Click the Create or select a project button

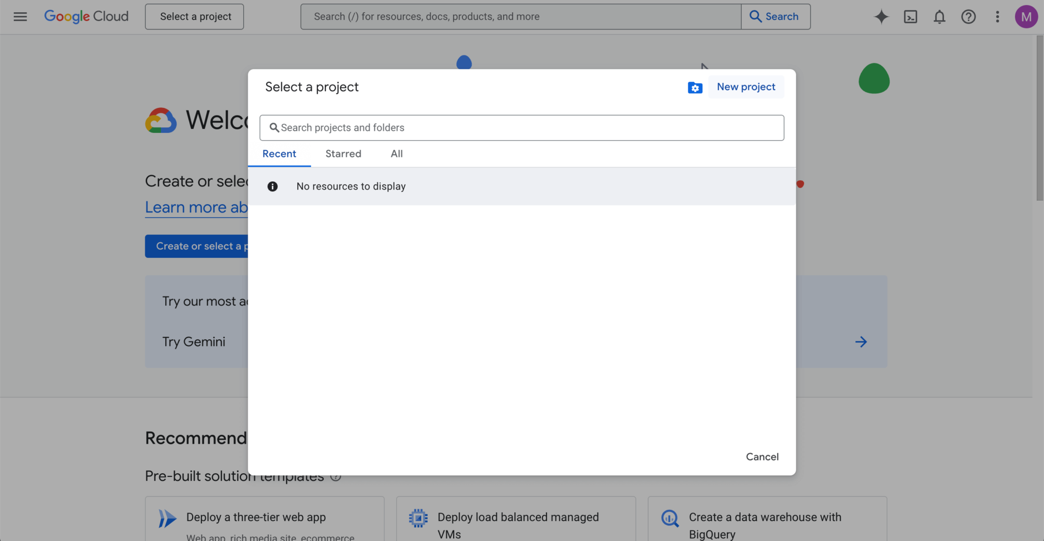tap(197, 246)
